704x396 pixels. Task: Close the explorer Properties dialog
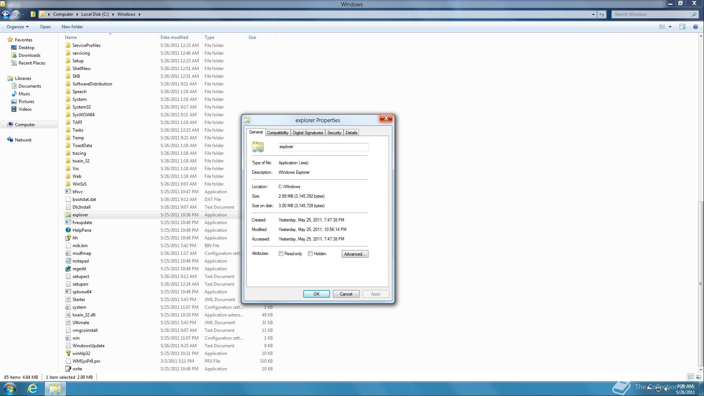tap(386, 118)
